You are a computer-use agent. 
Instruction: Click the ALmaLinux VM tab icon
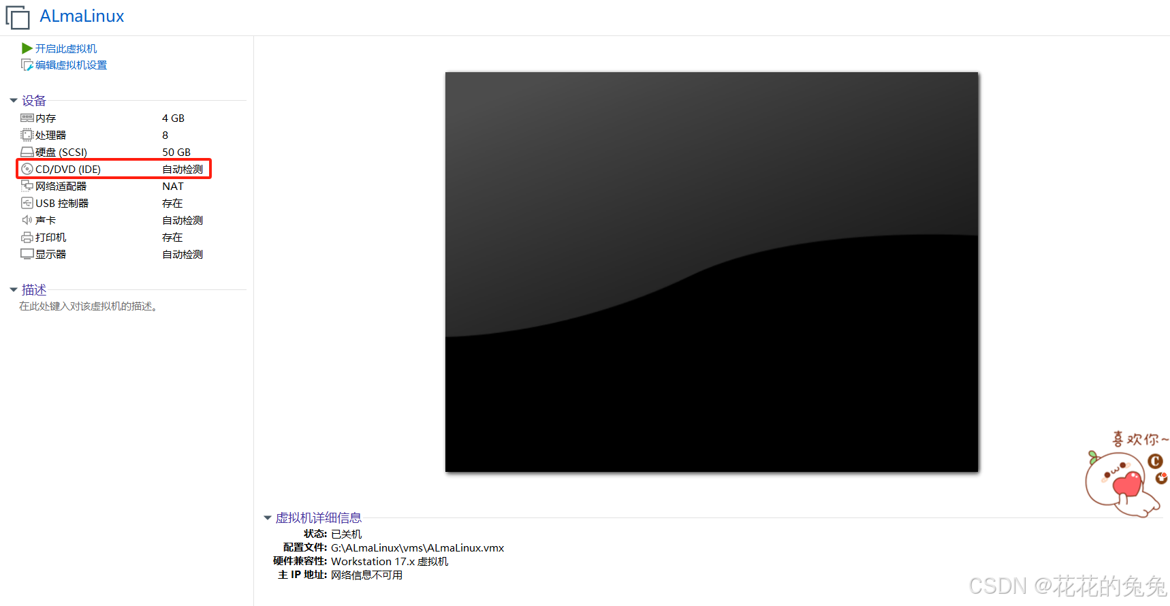pyautogui.click(x=18, y=17)
